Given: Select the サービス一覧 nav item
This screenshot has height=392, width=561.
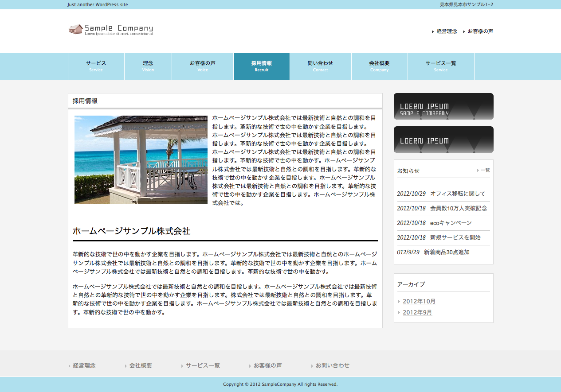Looking at the screenshot, I should point(441,66).
